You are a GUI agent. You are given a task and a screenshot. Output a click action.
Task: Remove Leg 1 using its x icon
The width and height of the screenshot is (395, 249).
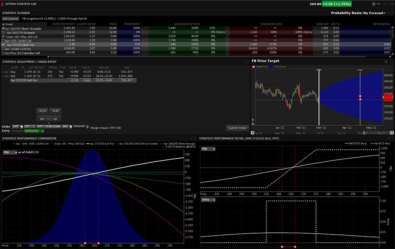(x=2, y=71)
